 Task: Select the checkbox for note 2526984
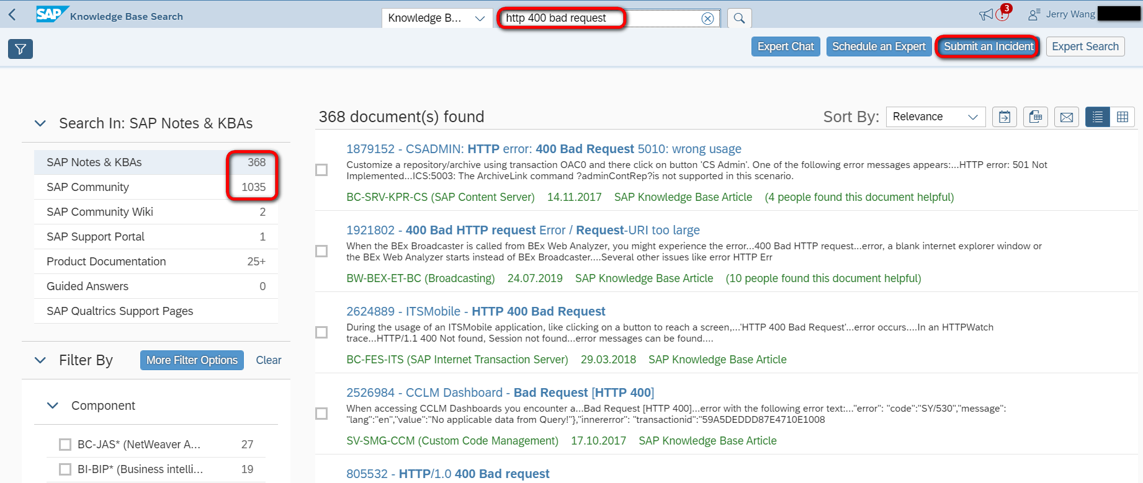click(321, 414)
